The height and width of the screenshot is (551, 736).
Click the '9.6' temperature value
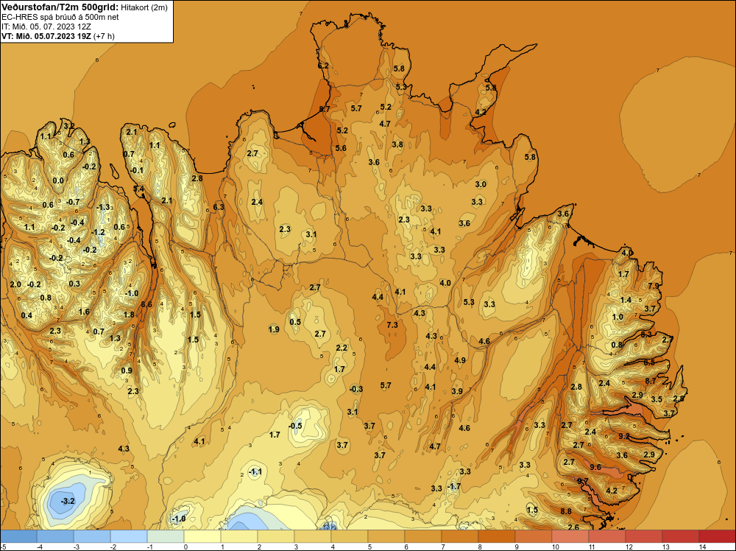tap(595, 466)
